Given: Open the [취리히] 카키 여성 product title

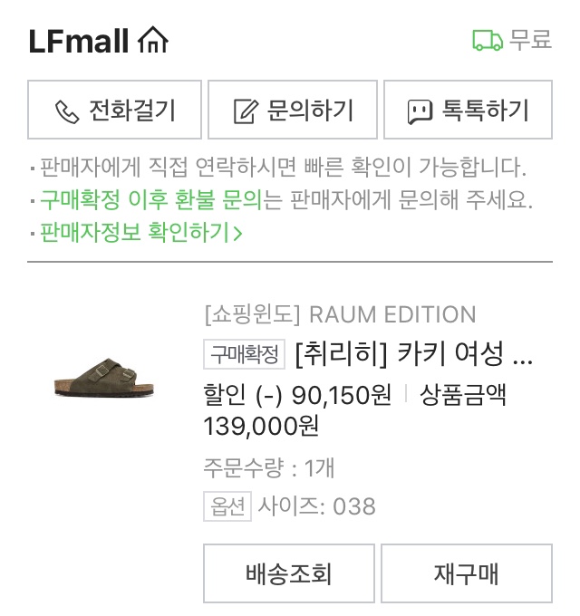Looking at the screenshot, I should 413,354.
